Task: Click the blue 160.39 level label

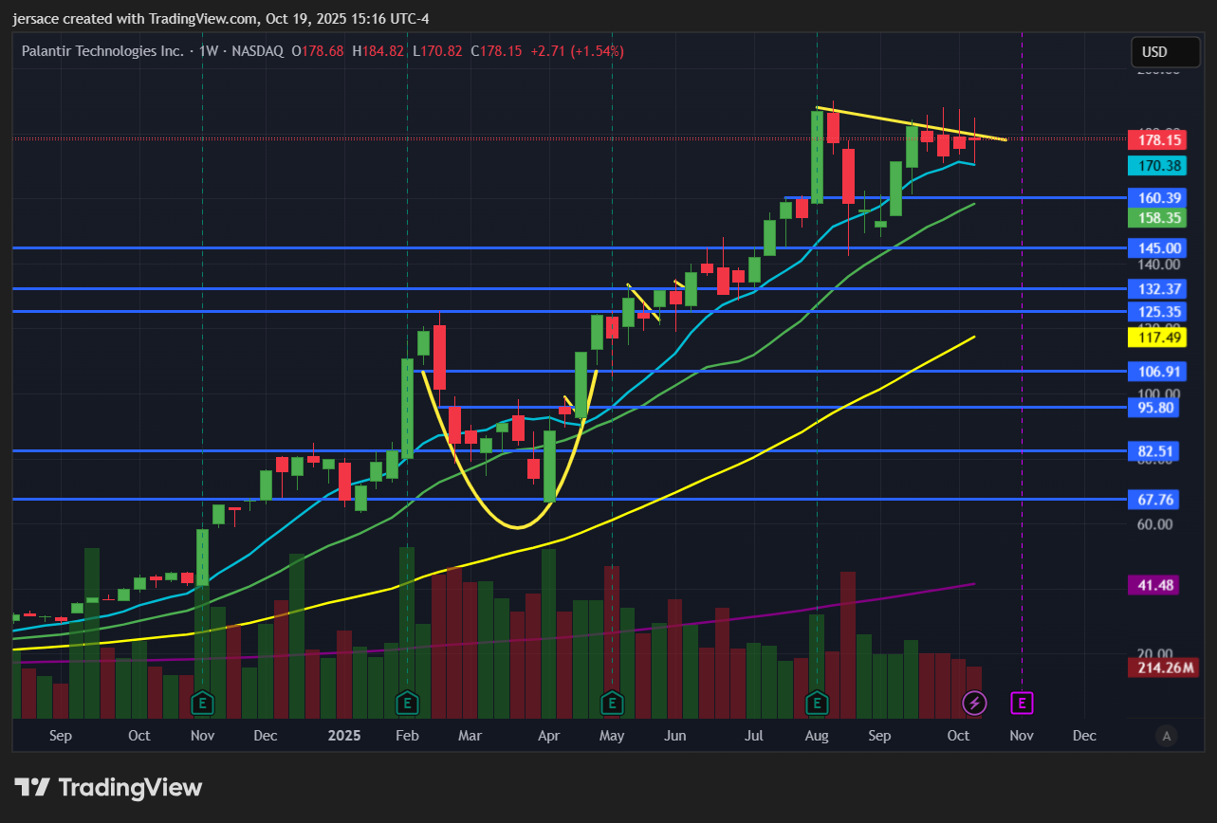Action: (1156, 198)
